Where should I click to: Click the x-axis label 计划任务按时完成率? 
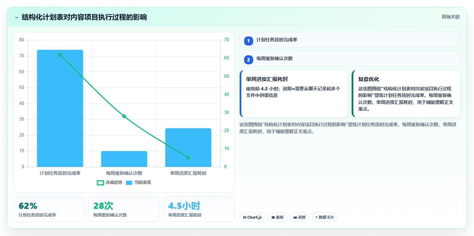[60, 173]
